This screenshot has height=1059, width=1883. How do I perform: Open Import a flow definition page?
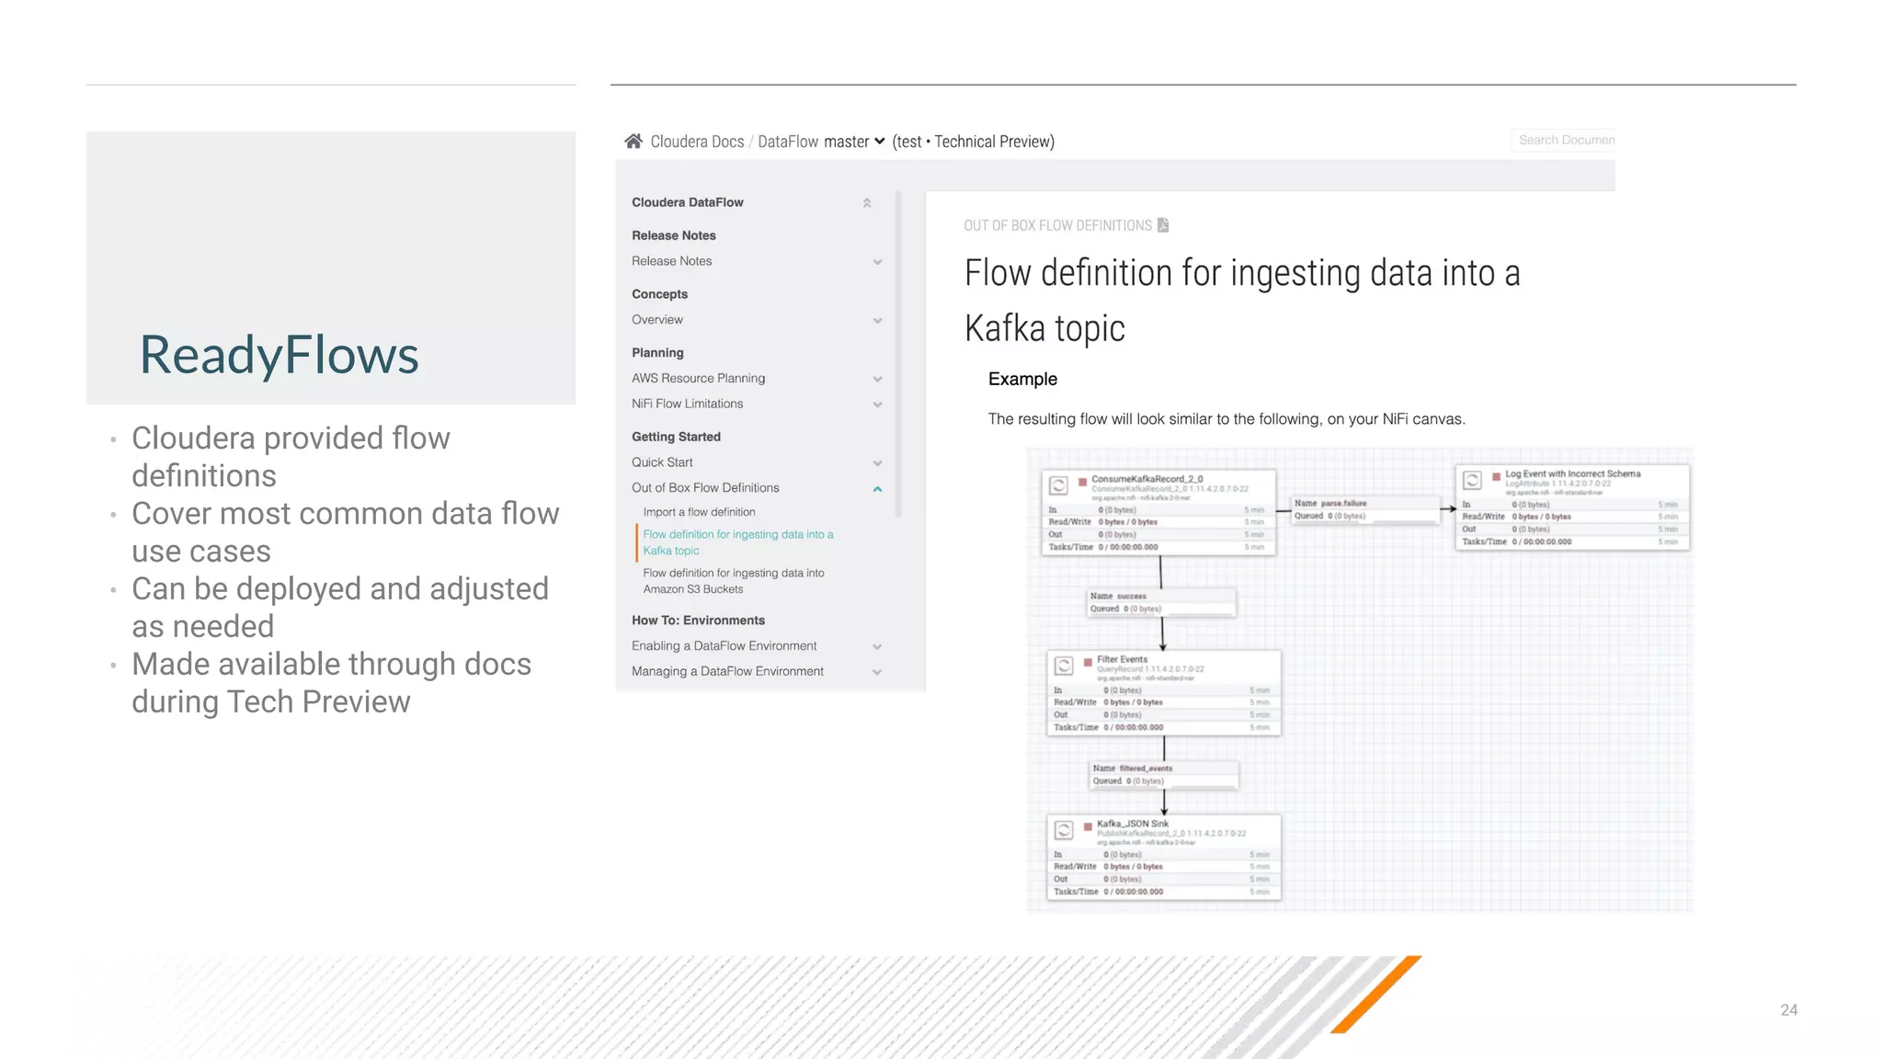pyautogui.click(x=699, y=512)
